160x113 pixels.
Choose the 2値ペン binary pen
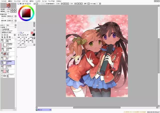(23, 44)
